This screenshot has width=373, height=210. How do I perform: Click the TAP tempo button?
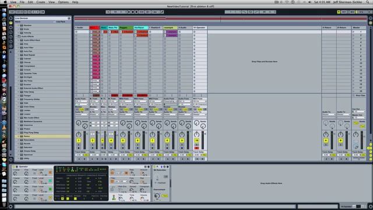(x=12, y=12)
